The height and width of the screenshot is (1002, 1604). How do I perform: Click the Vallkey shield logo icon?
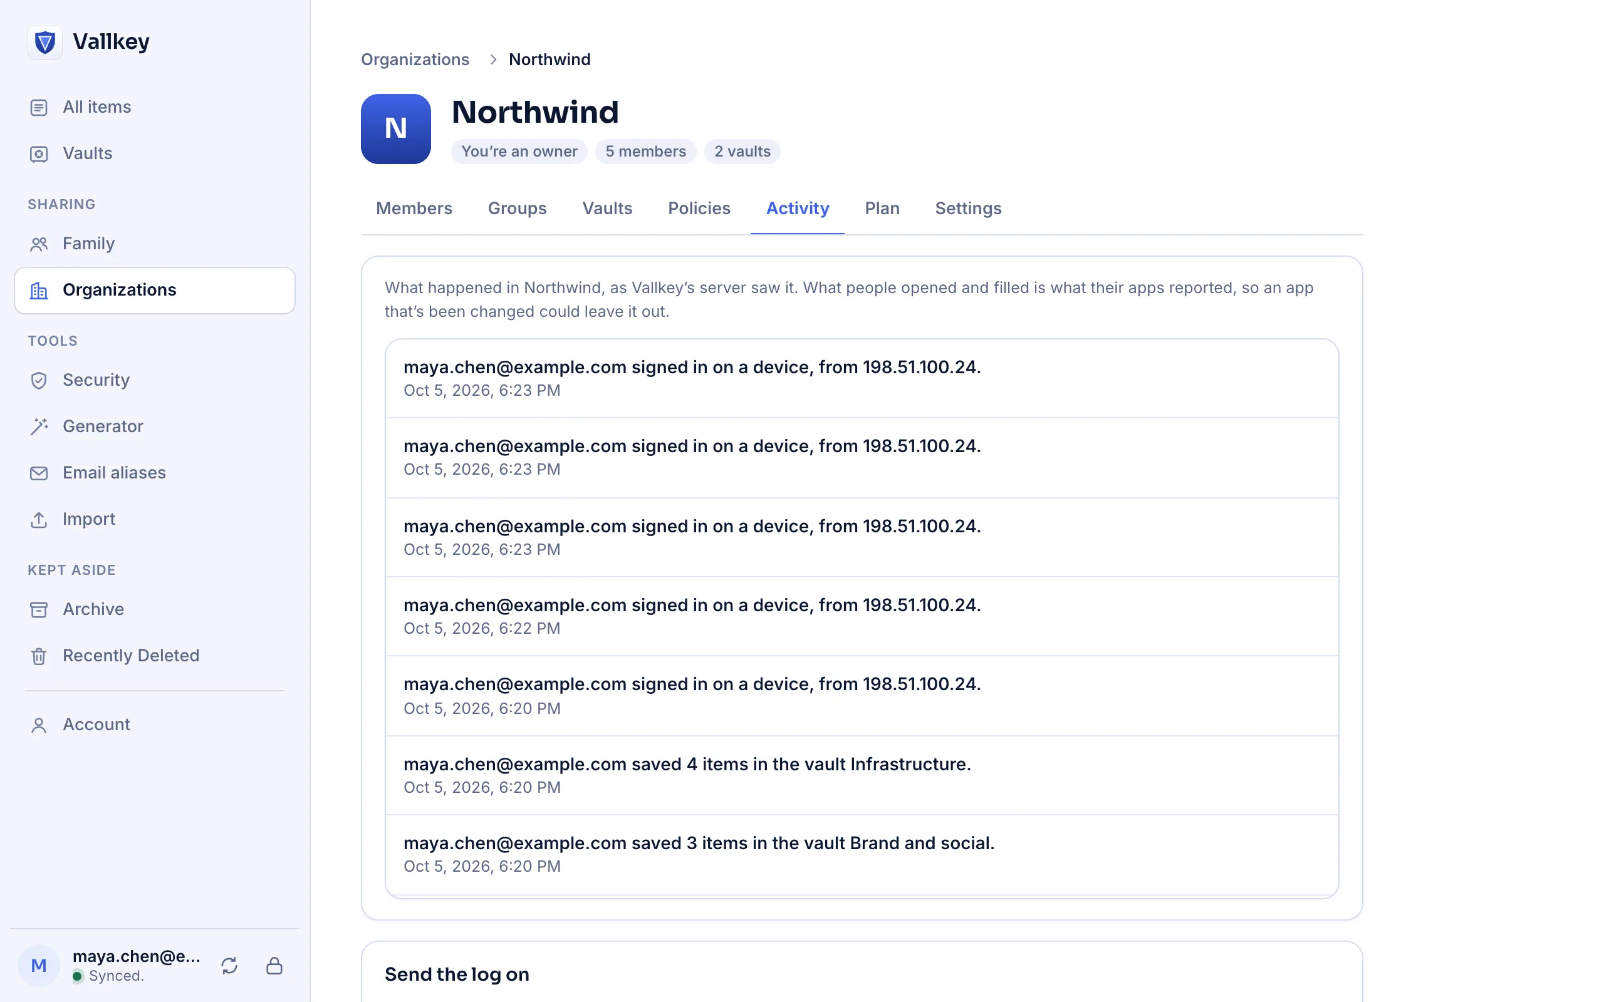[44, 43]
